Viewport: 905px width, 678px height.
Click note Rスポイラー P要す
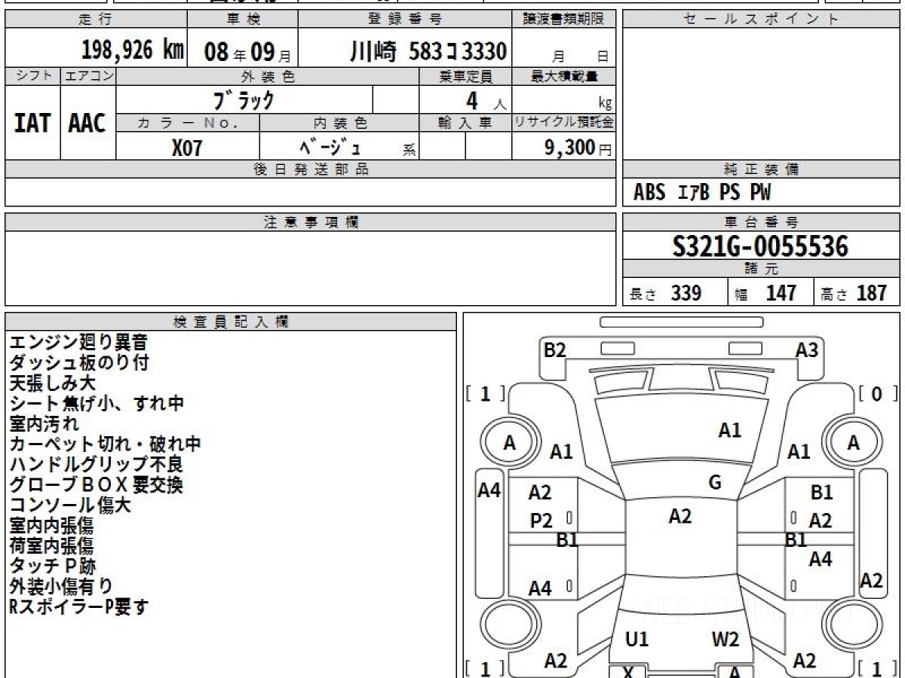[x=79, y=606]
